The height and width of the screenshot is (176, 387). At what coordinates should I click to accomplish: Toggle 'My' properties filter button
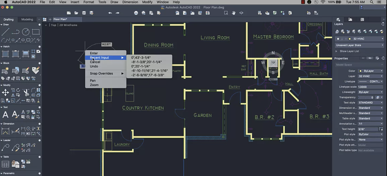pos(370,58)
